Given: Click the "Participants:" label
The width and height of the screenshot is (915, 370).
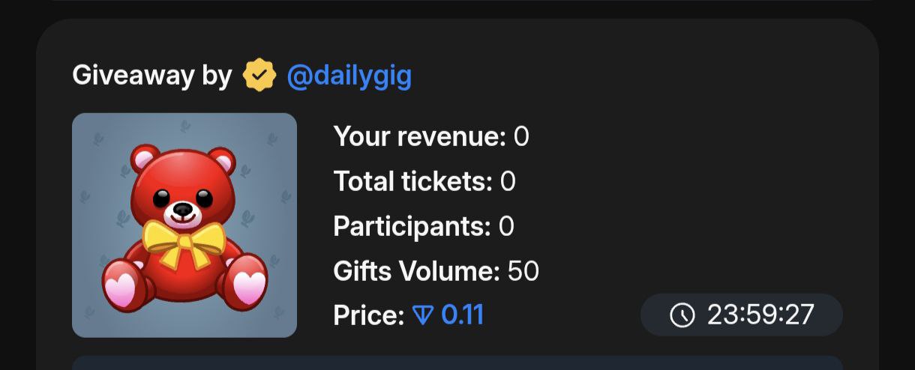Looking at the screenshot, I should (412, 226).
